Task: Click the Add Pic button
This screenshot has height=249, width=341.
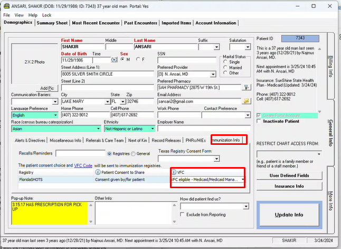Action: tap(47, 88)
